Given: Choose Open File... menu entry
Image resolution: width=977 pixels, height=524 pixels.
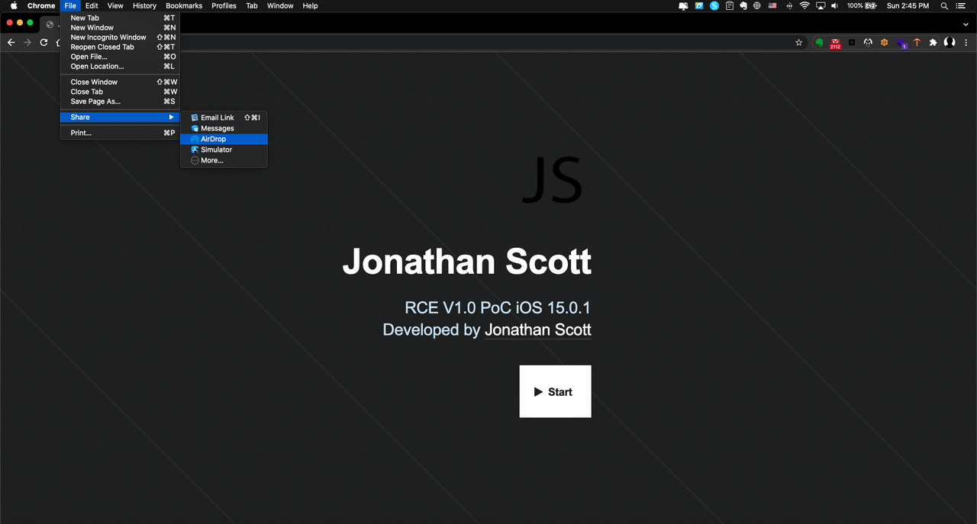Looking at the screenshot, I should (x=120, y=56).
